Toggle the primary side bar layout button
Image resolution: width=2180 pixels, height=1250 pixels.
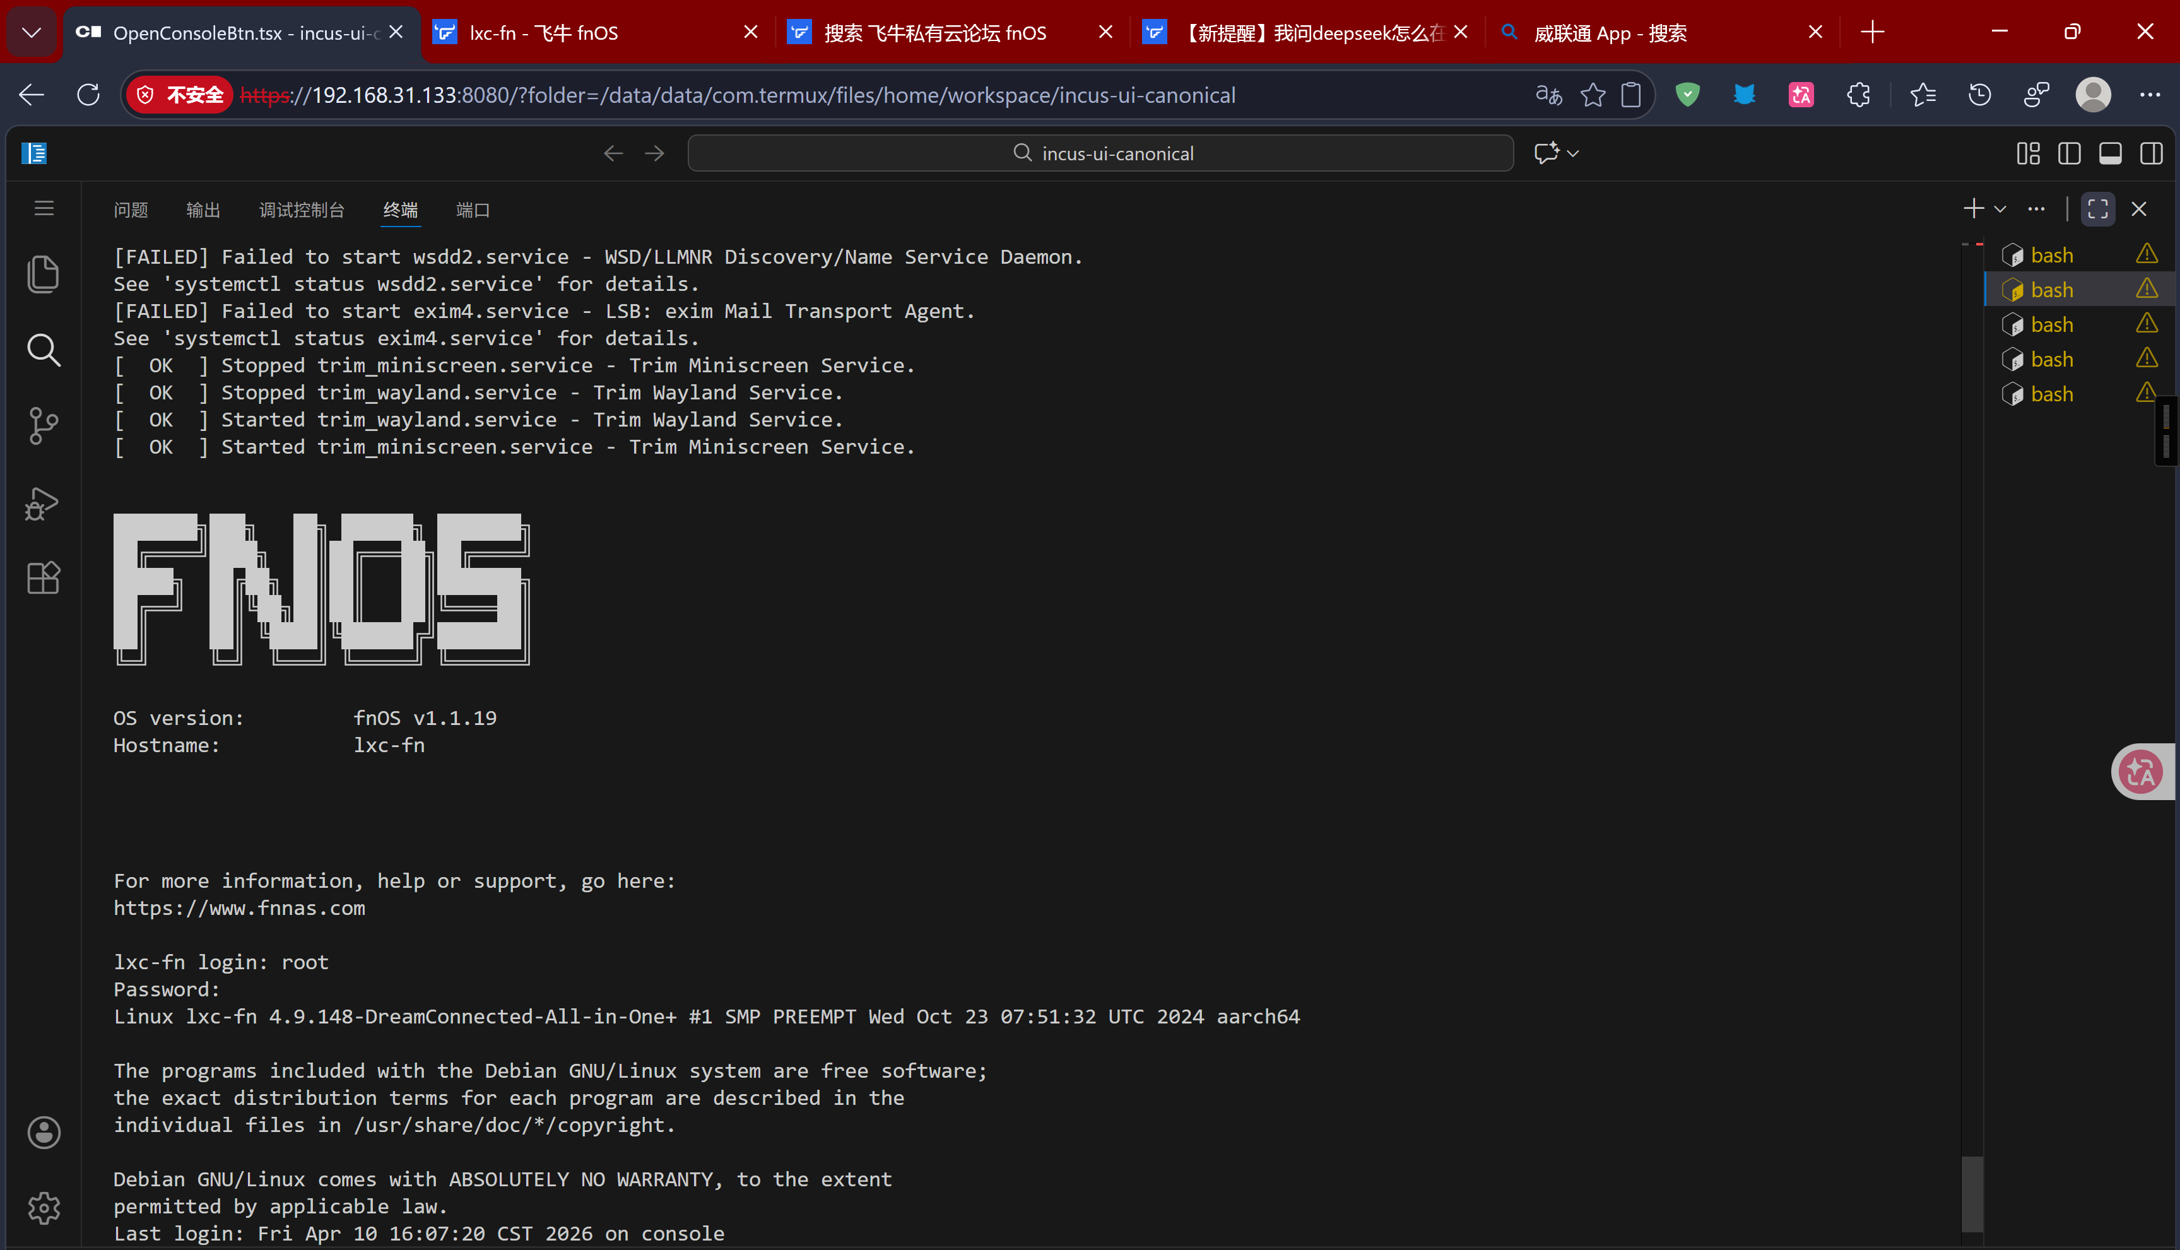pyautogui.click(x=2068, y=154)
